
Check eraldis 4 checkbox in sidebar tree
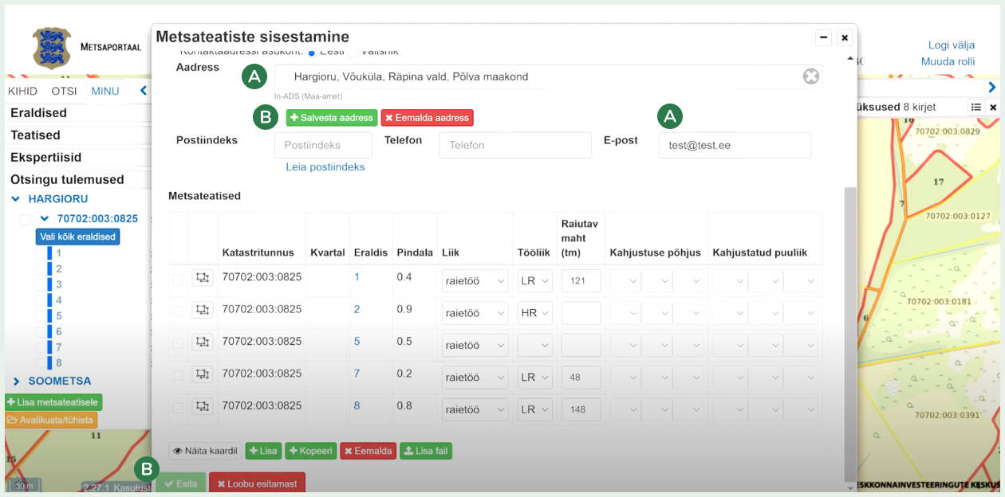point(41,301)
